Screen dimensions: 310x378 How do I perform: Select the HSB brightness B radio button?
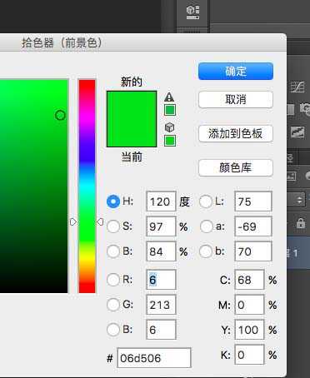[113, 251]
